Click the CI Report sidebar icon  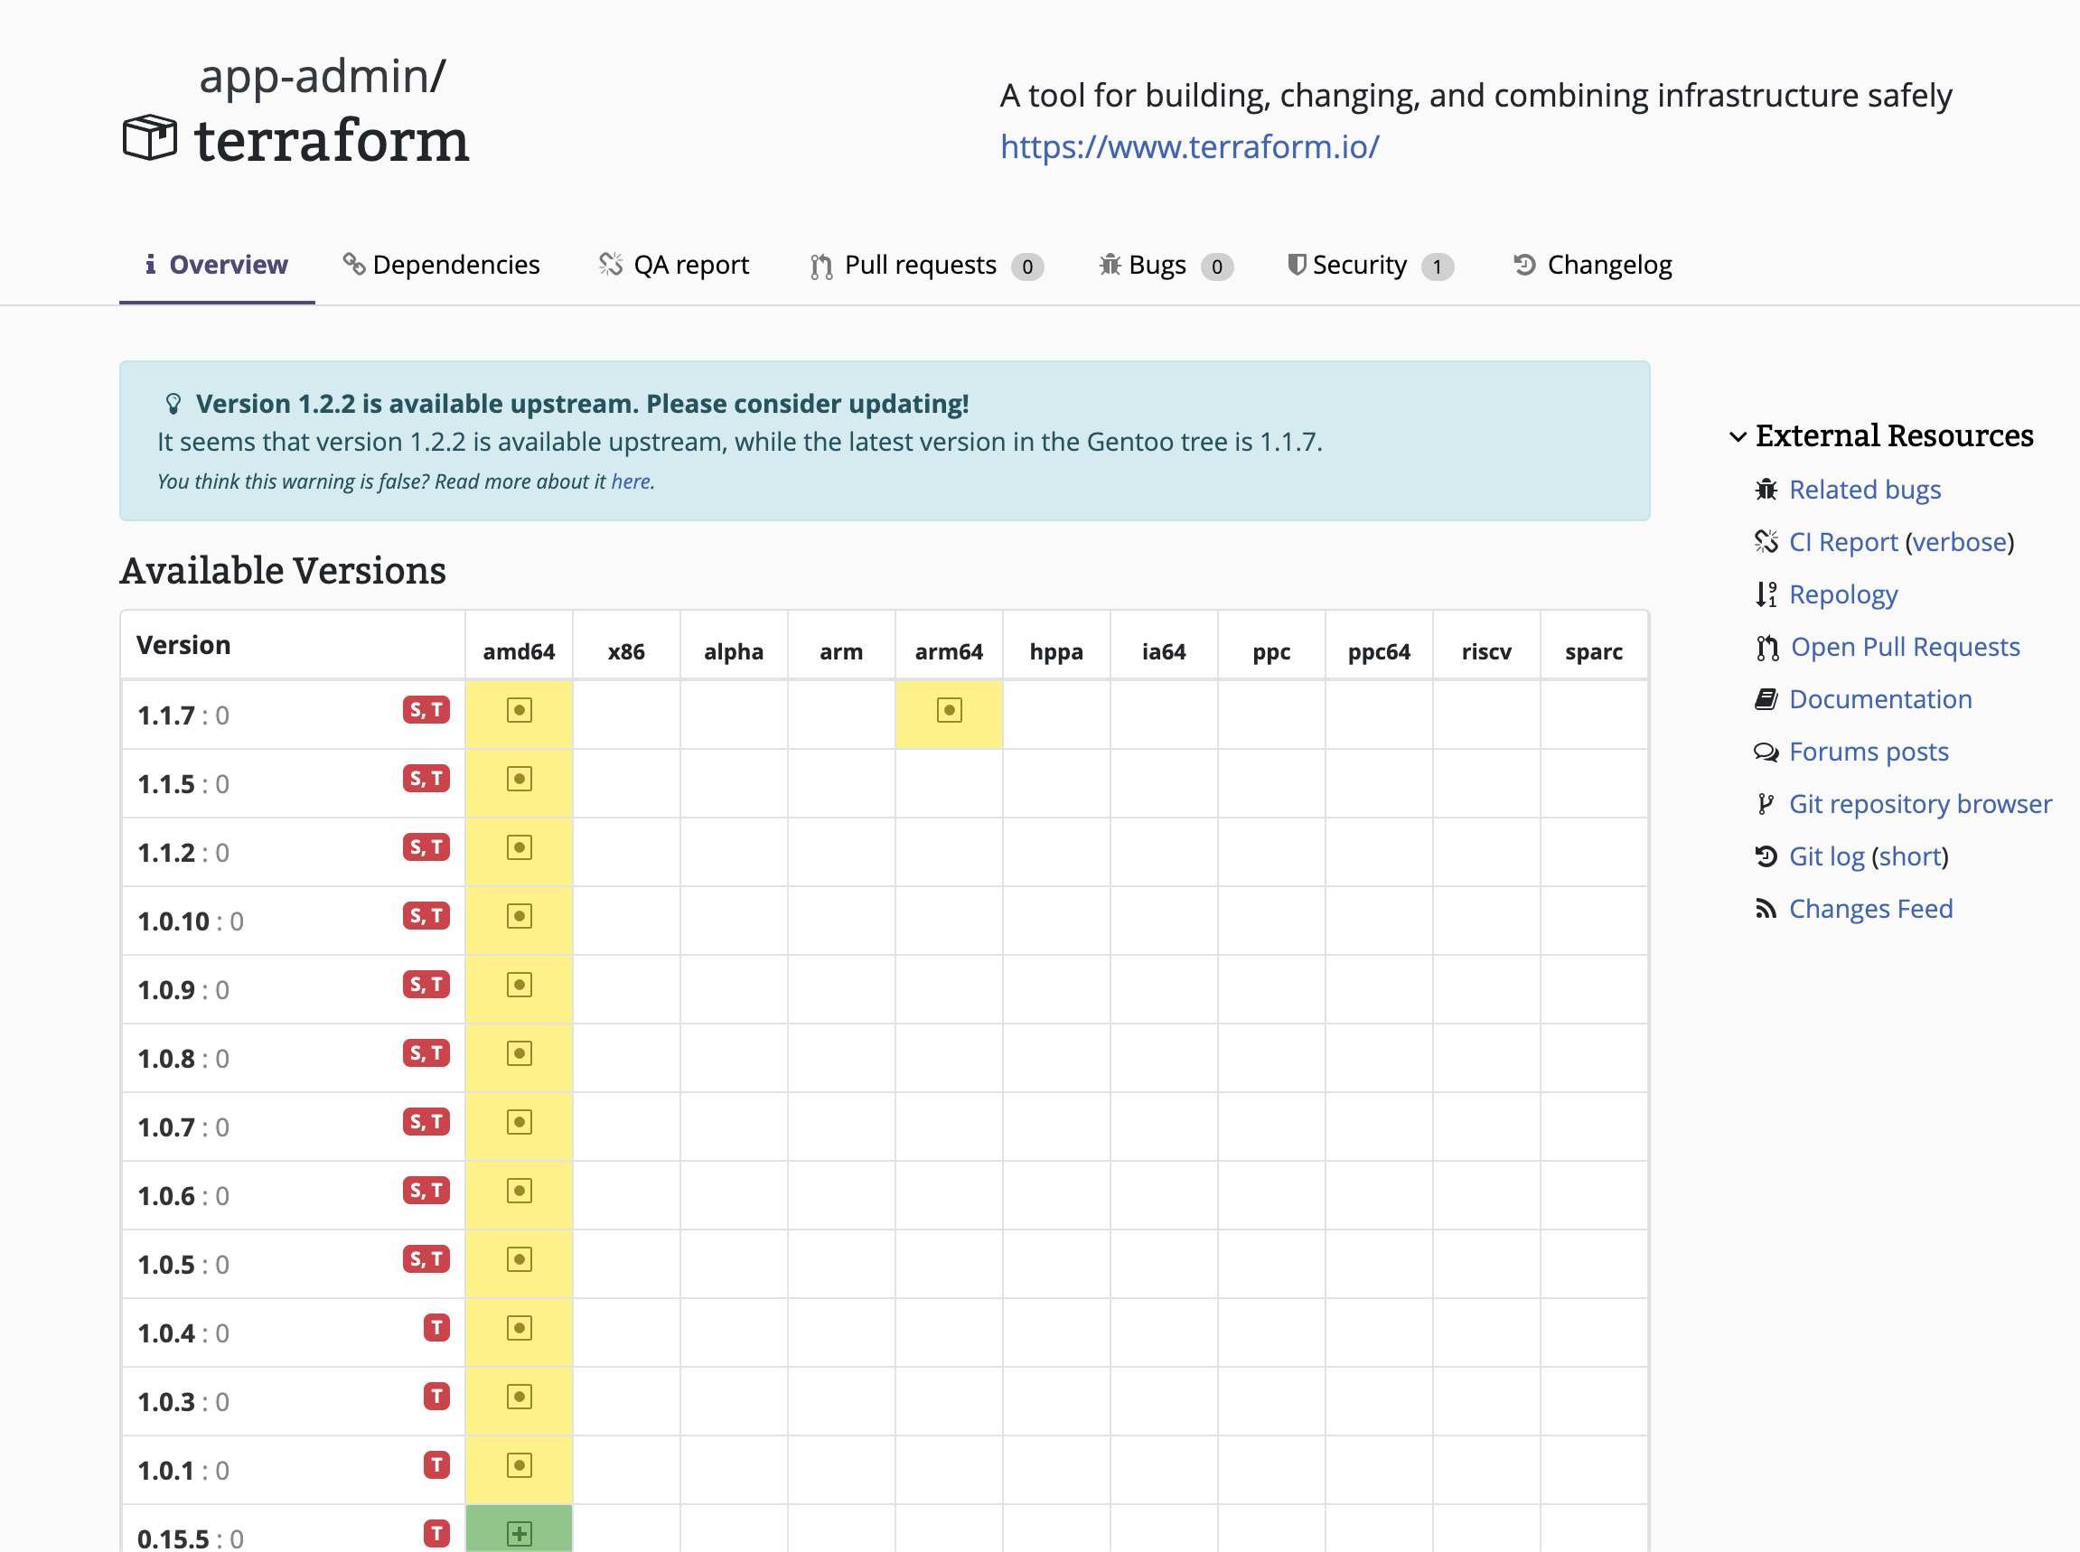pos(1766,542)
